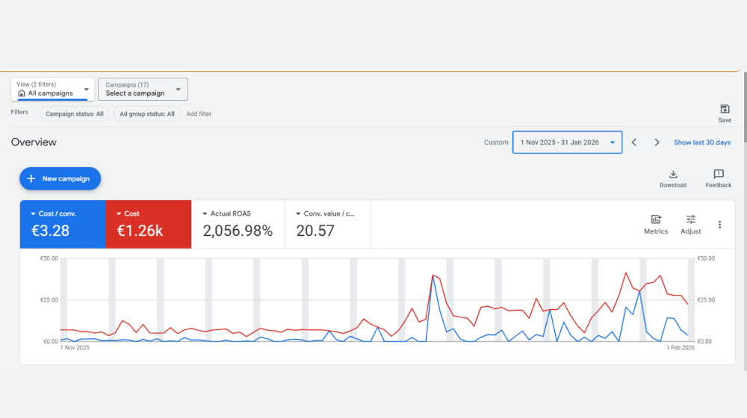The image size is (747, 418).
Task: Click the New campaign button
Action: [60, 178]
